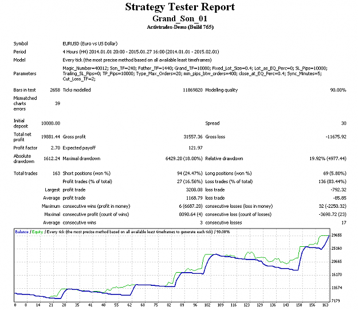Image resolution: width=358 pixels, height=310 pixels.
Task: Click average loss trade value -85.85
Action: pyautogui.click(x=340, y=198)
